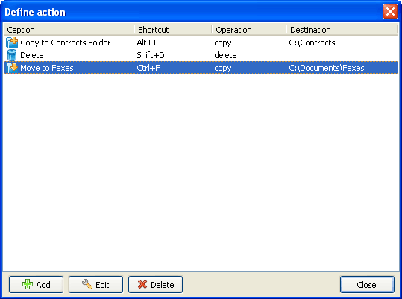The width and height of the screenshot is (402, 299).
Task: Click the Ctrl+F shortcut cell
Action: point(148,68)
